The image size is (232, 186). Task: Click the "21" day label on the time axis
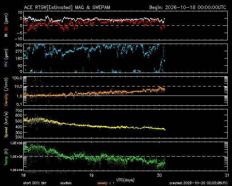pos(227,175)
